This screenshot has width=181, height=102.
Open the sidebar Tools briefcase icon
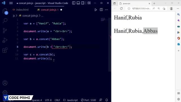coord(178,26)
